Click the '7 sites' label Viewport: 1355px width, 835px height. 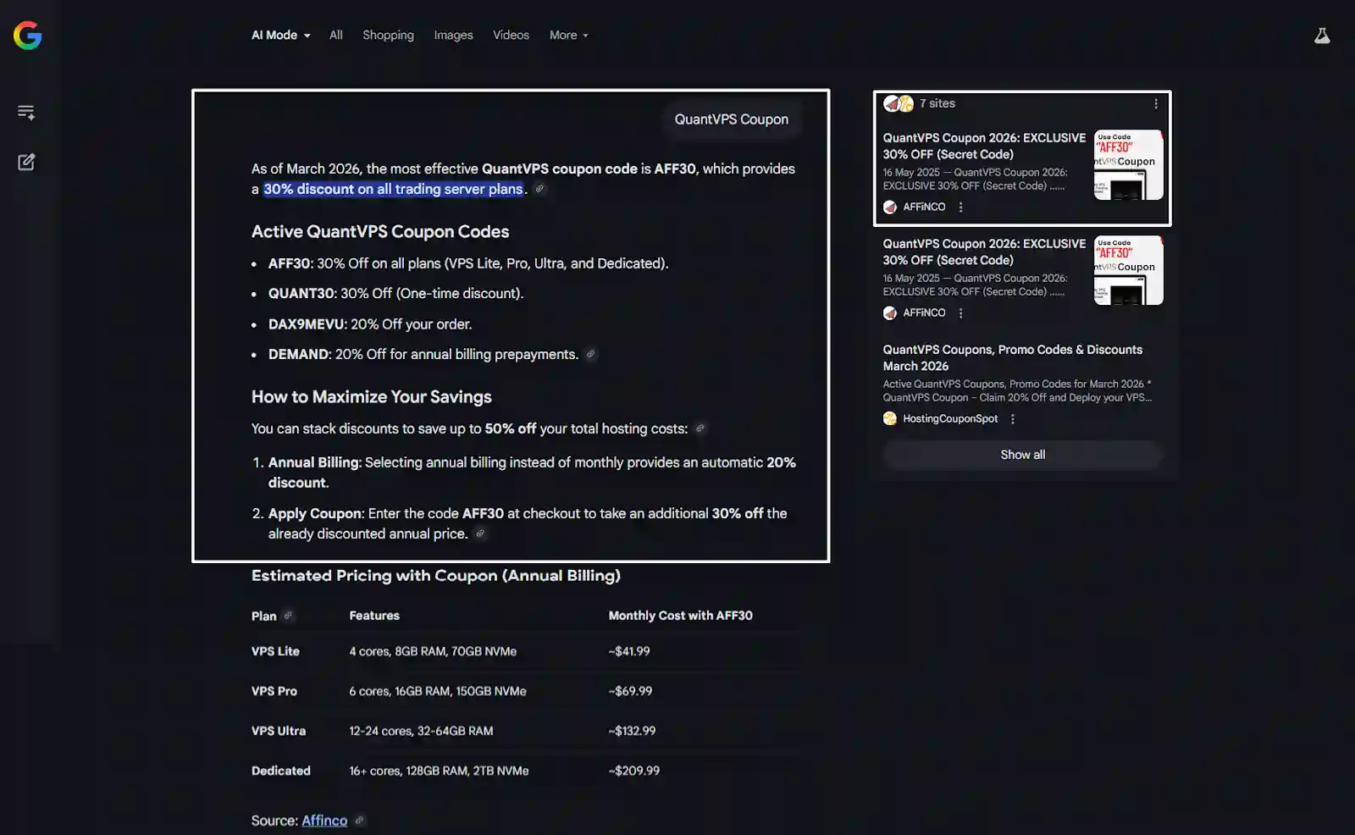pyautogui.click(x=937, y=103)
